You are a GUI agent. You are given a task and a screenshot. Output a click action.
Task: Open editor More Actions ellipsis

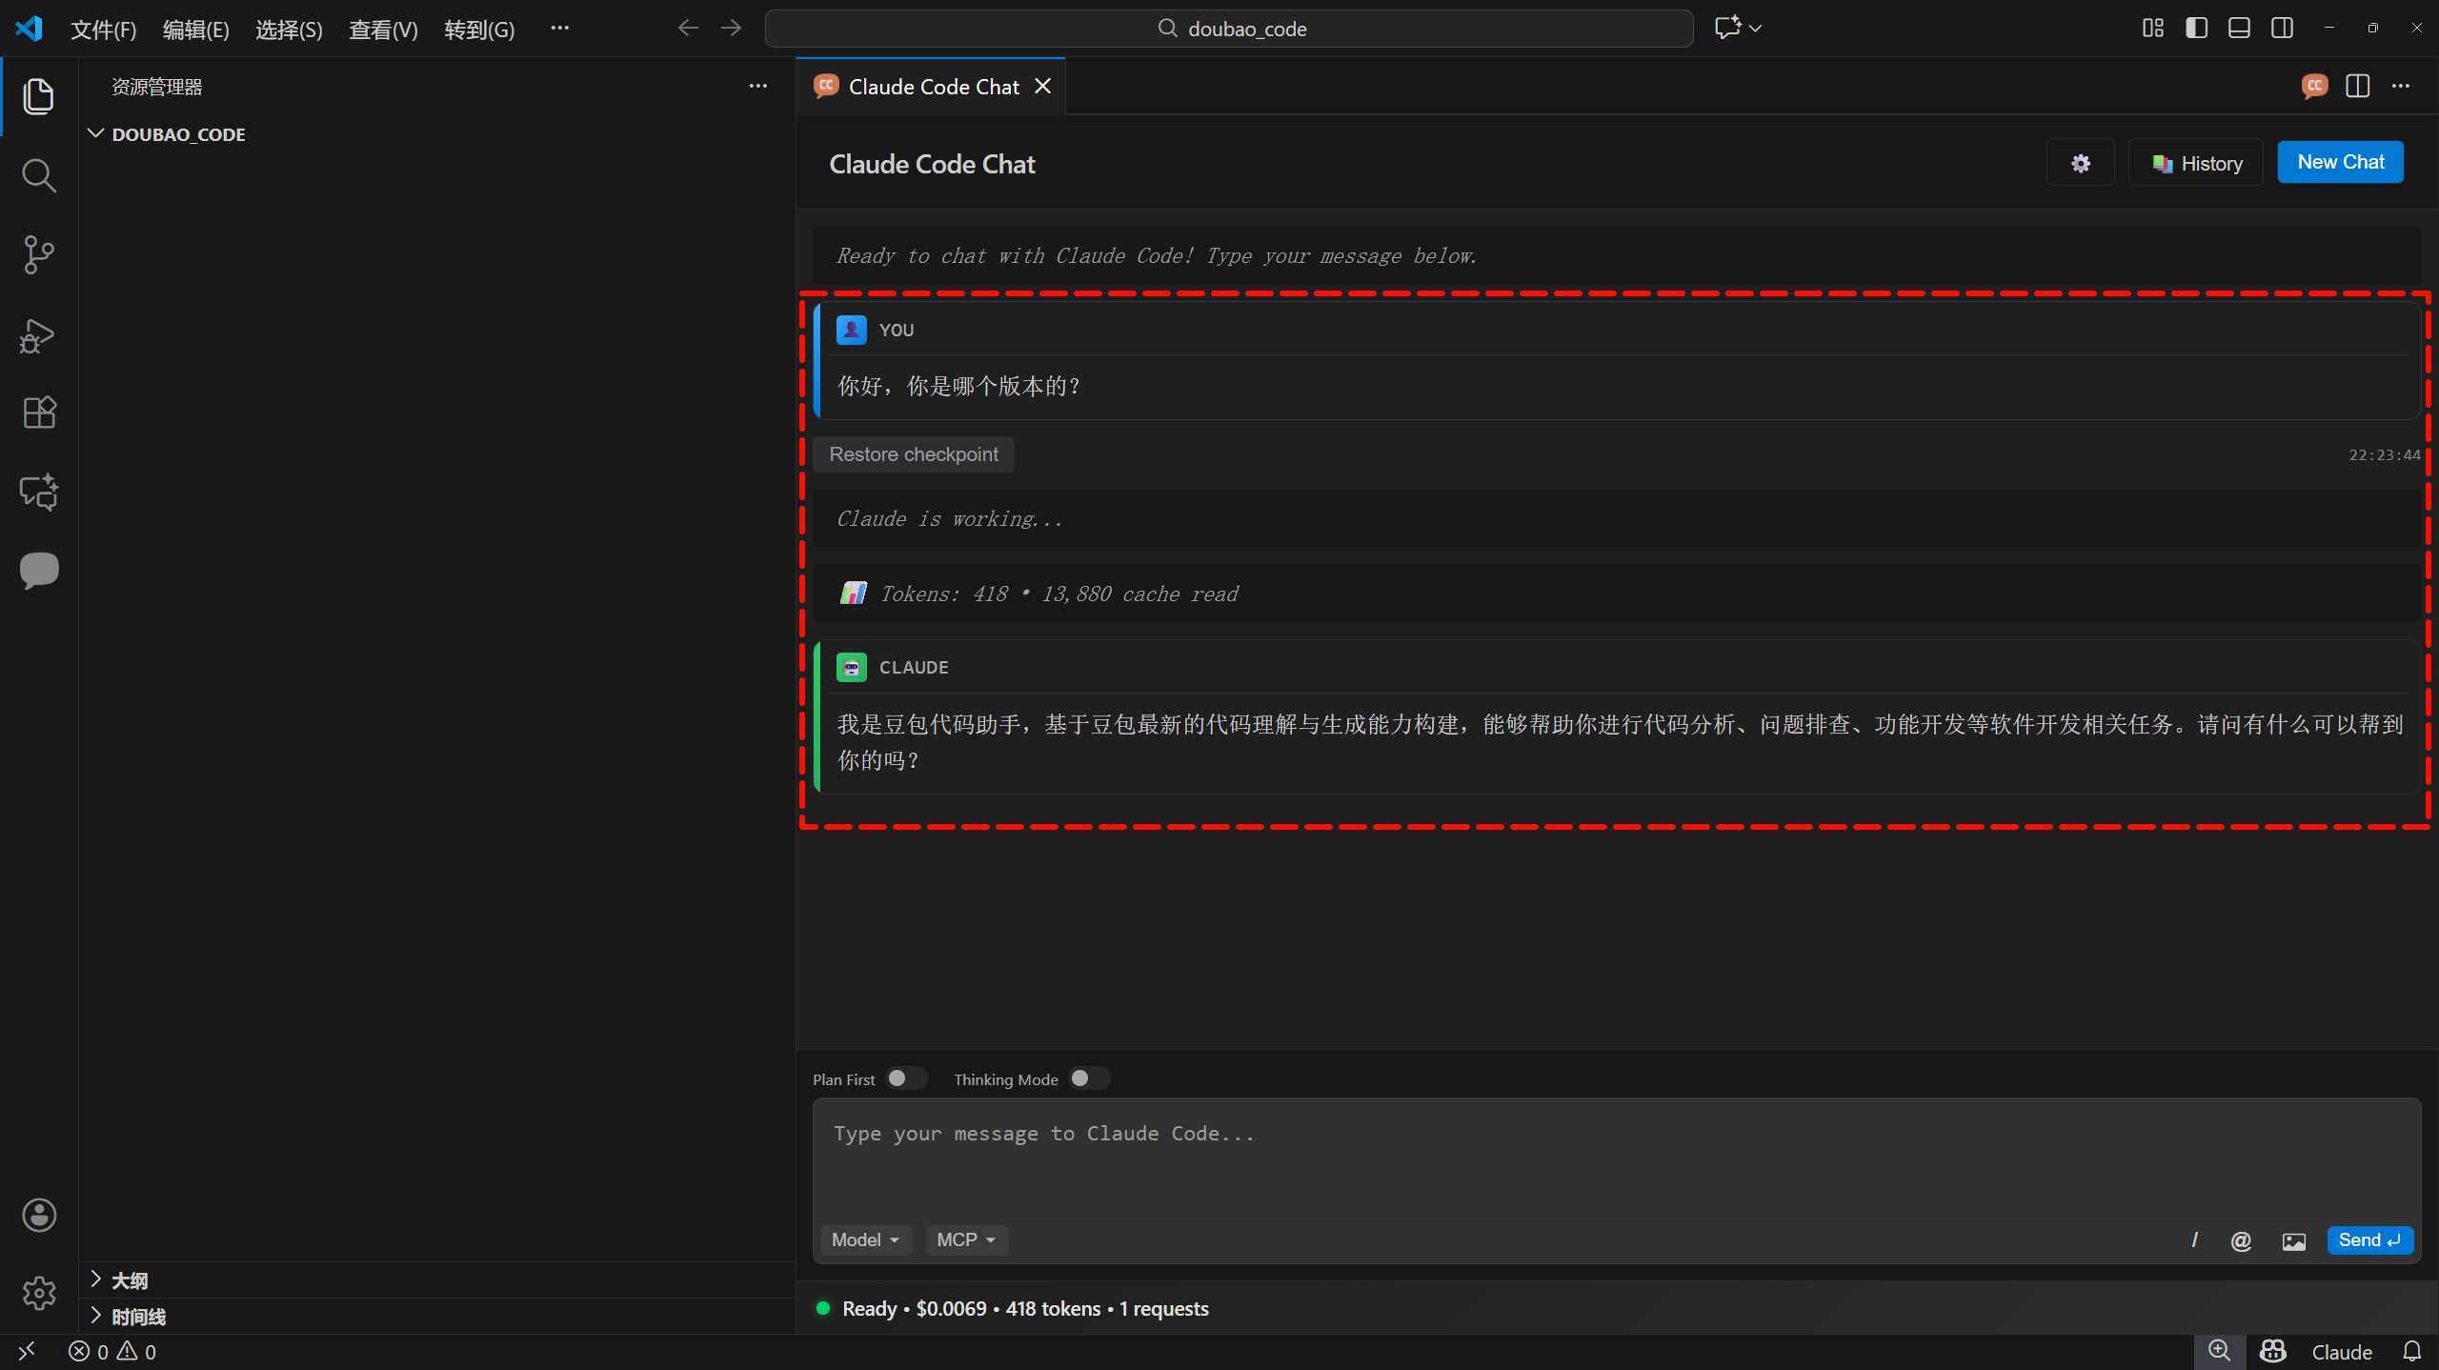tap(2401, 86)
